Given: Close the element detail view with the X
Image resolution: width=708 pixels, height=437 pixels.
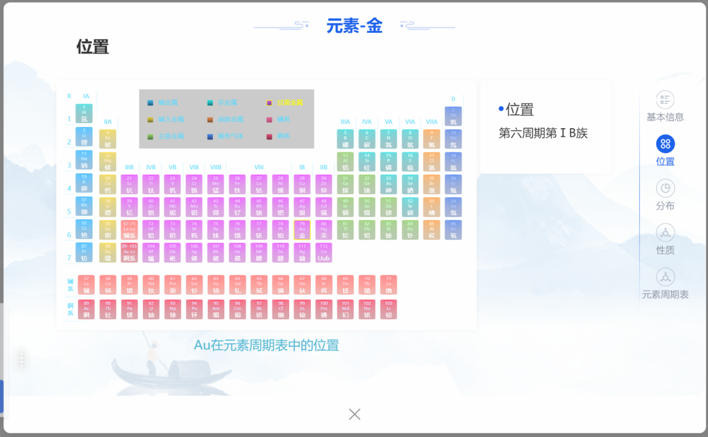Looking at the screenshot, I should [354, 414].
